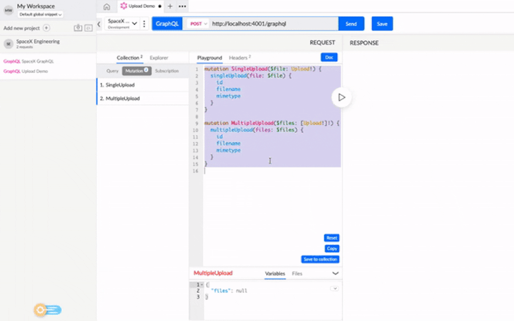Open environment options vertical dots menu
Screen dimensions: 514x321
click(144, 24)
